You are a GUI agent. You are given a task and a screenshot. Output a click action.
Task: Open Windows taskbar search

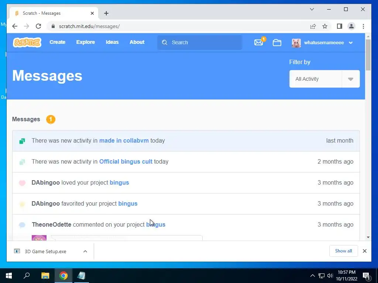point(27,276)
